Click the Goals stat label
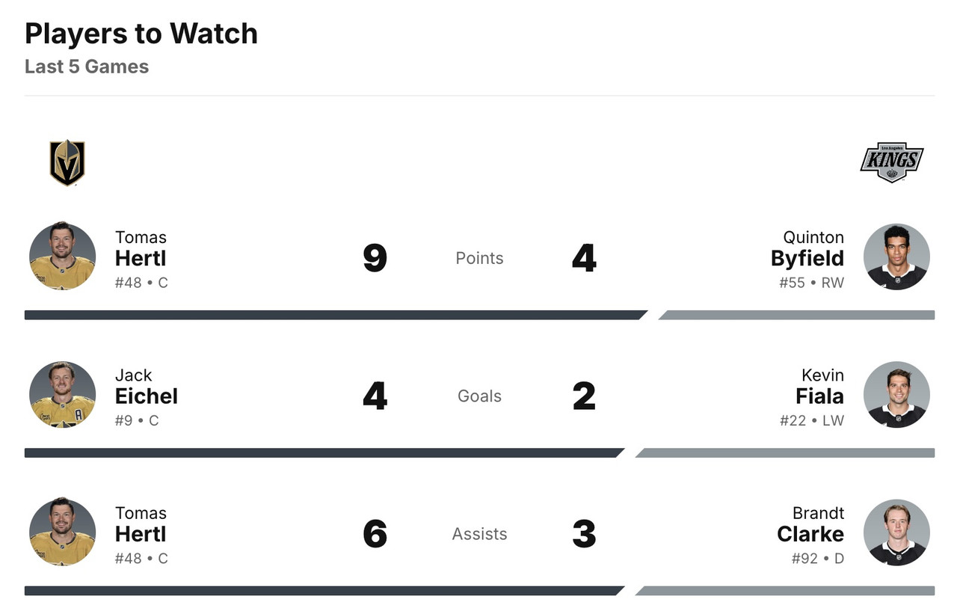Screen dimensions: 957x611 pos(479,396)
